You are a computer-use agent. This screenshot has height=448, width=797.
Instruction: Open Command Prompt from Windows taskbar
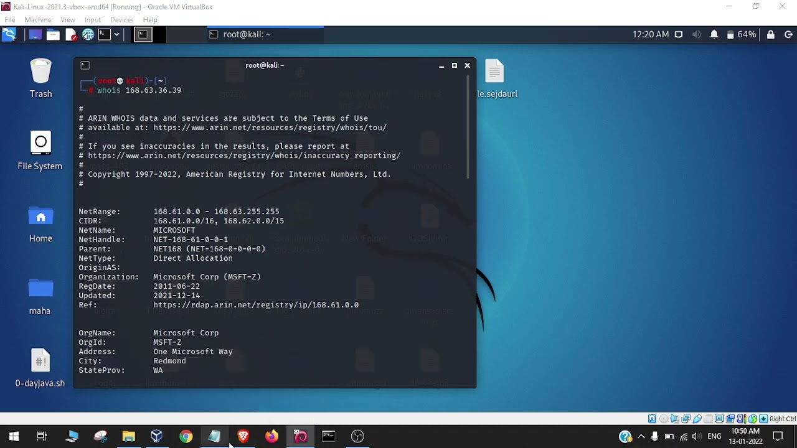pos(329,436)
